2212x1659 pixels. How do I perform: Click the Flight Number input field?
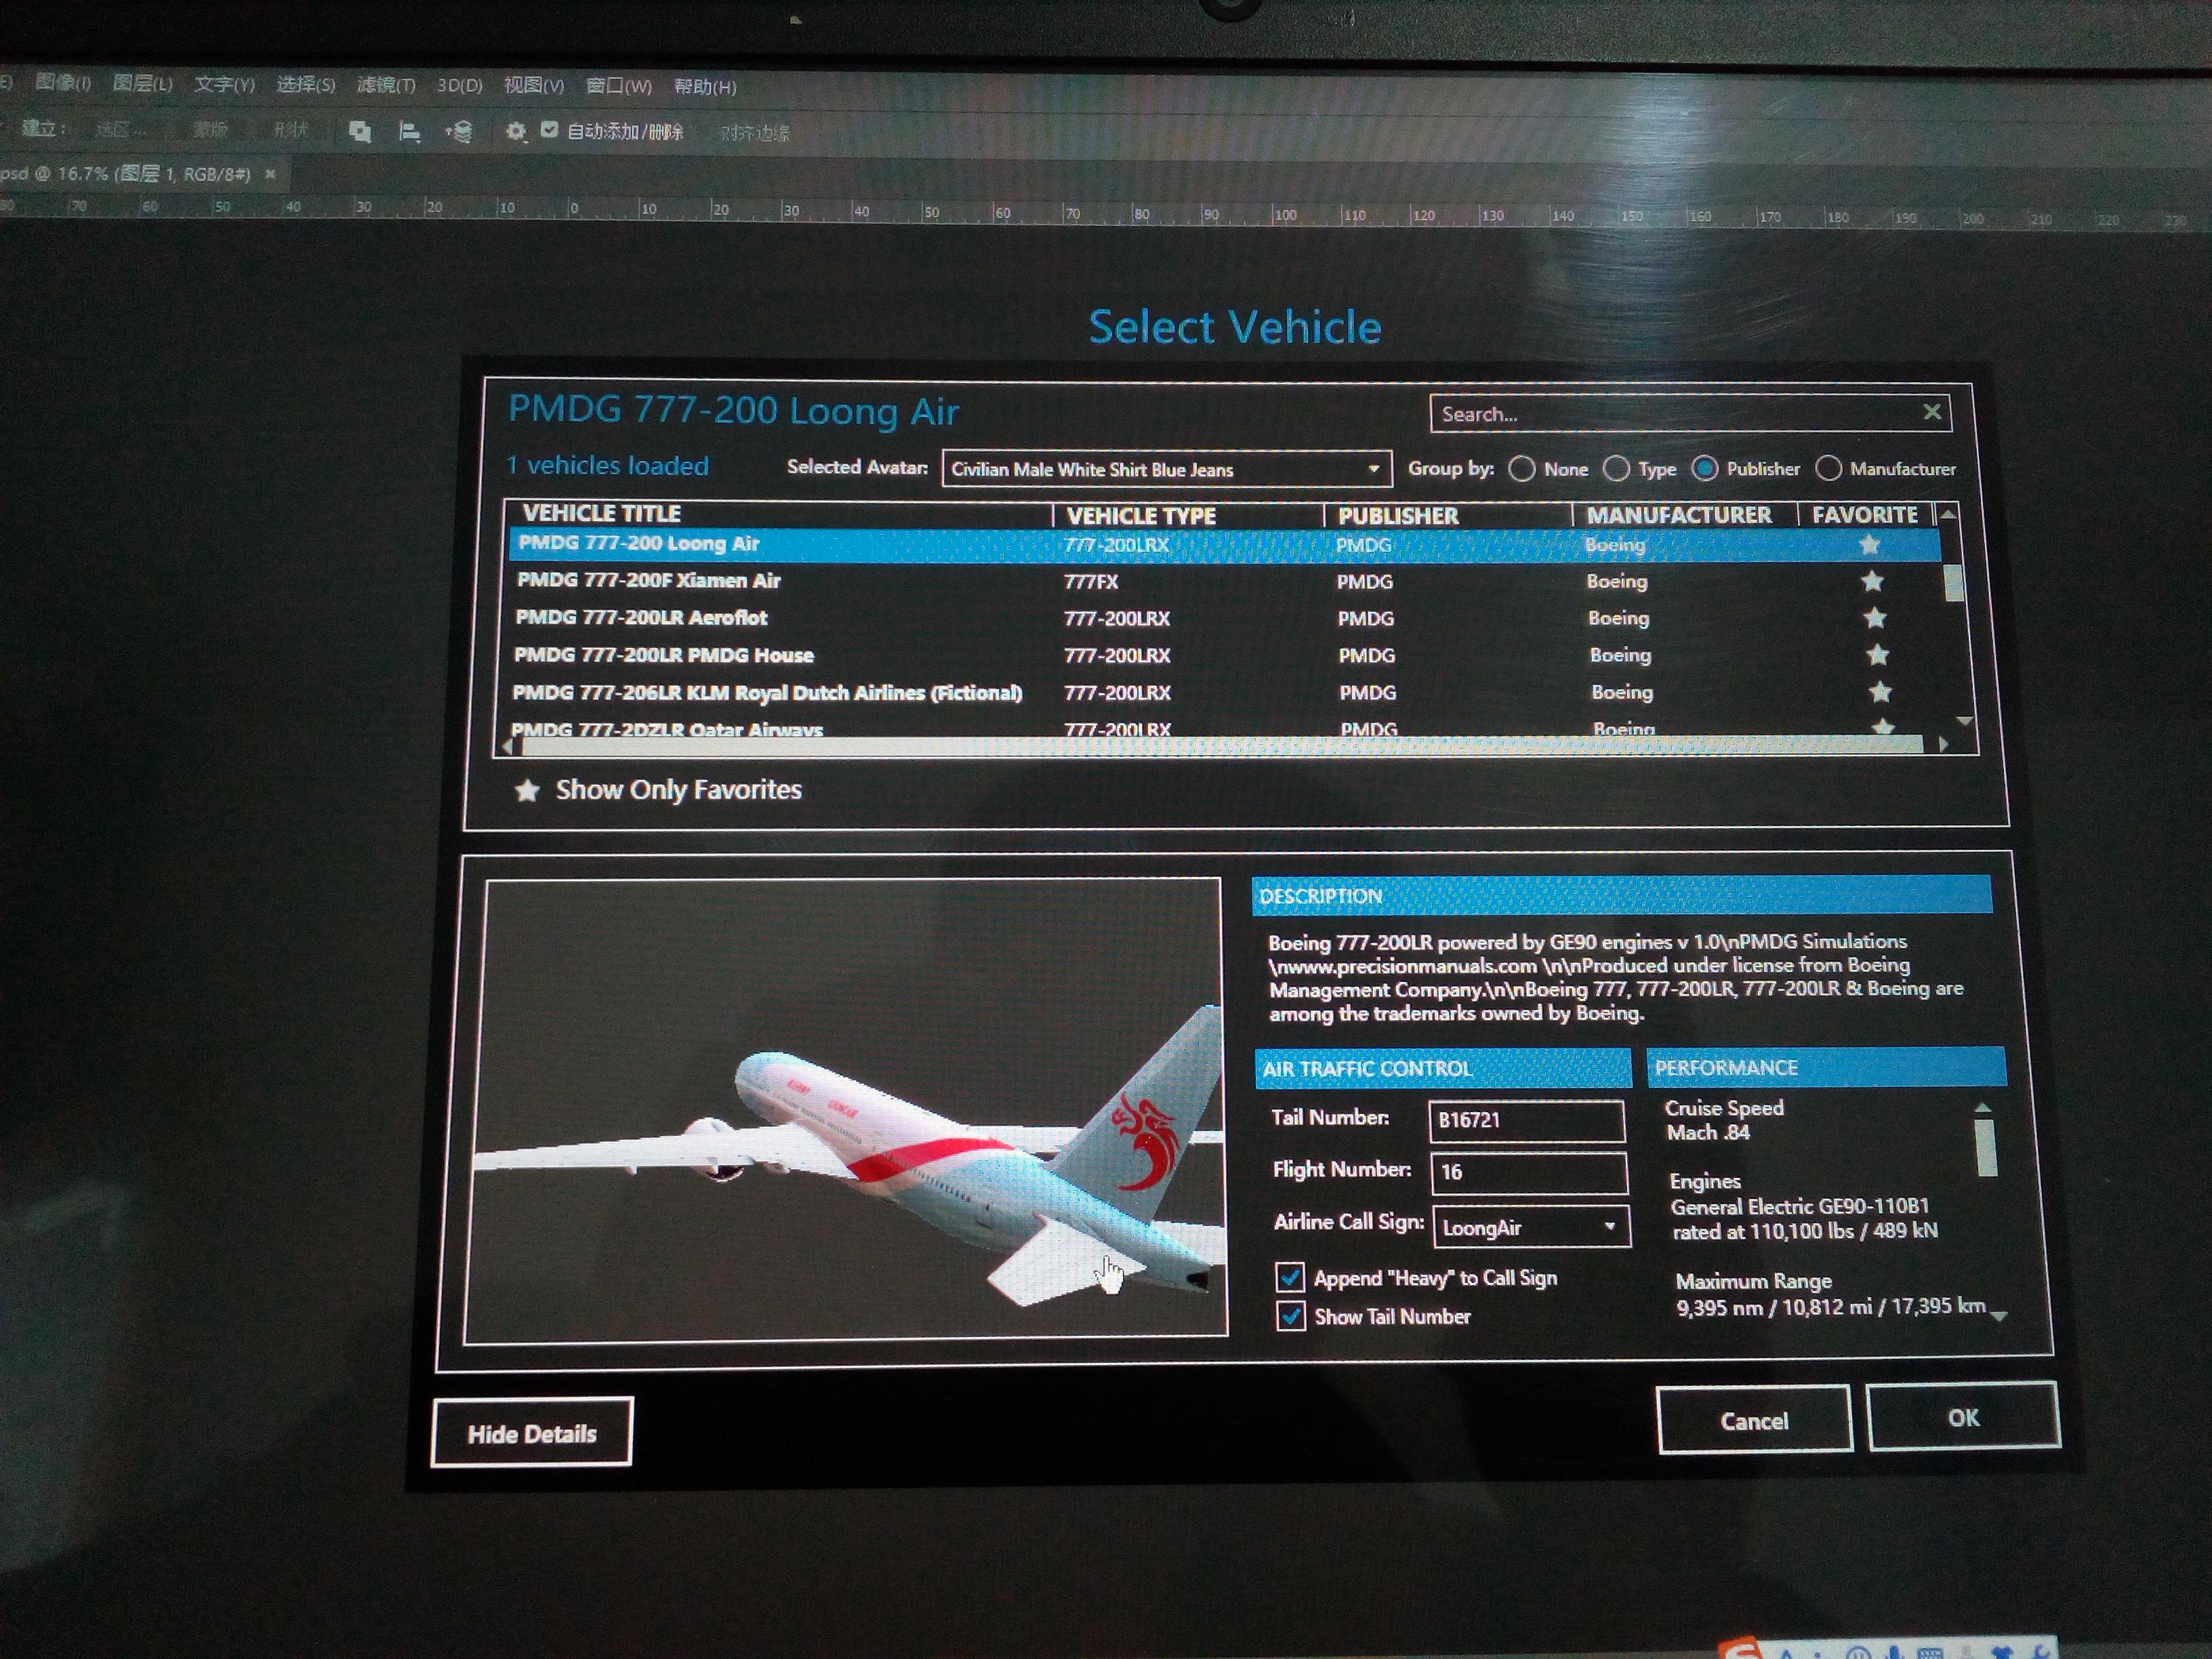[x=1529, y=1172]
